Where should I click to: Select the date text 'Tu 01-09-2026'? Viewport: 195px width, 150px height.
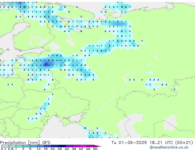(129, 143)
